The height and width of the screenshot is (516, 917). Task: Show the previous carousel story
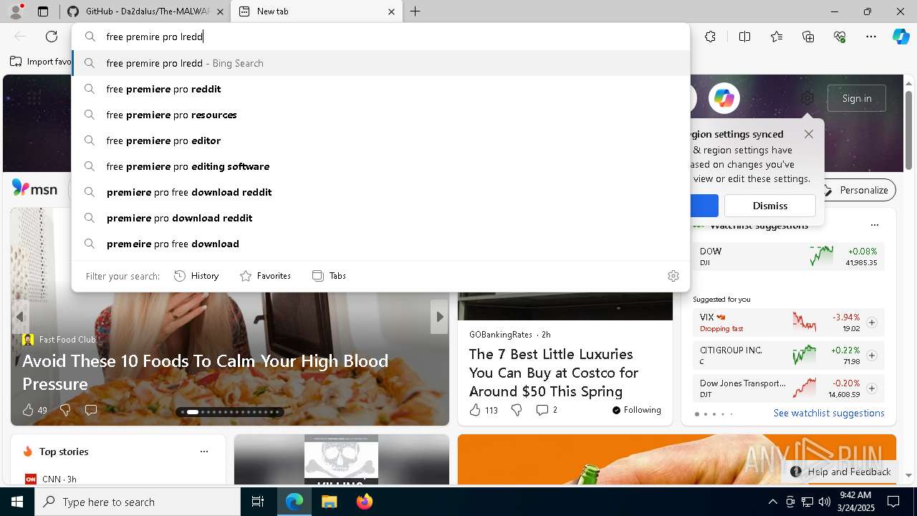point(20,317)
